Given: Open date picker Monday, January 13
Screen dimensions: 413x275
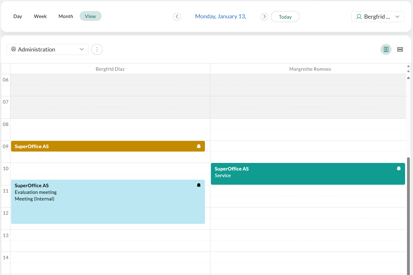Looking at the screenshot, I should [220, 16].
